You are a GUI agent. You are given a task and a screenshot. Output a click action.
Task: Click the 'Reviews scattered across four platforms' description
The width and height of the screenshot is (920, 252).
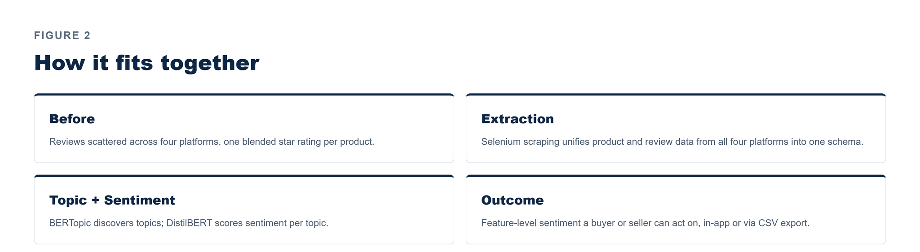point(212,142)
